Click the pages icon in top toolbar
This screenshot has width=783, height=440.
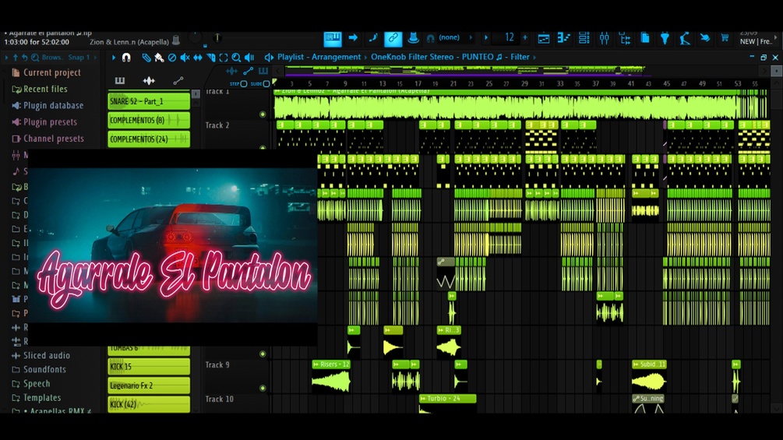point(644,38)
